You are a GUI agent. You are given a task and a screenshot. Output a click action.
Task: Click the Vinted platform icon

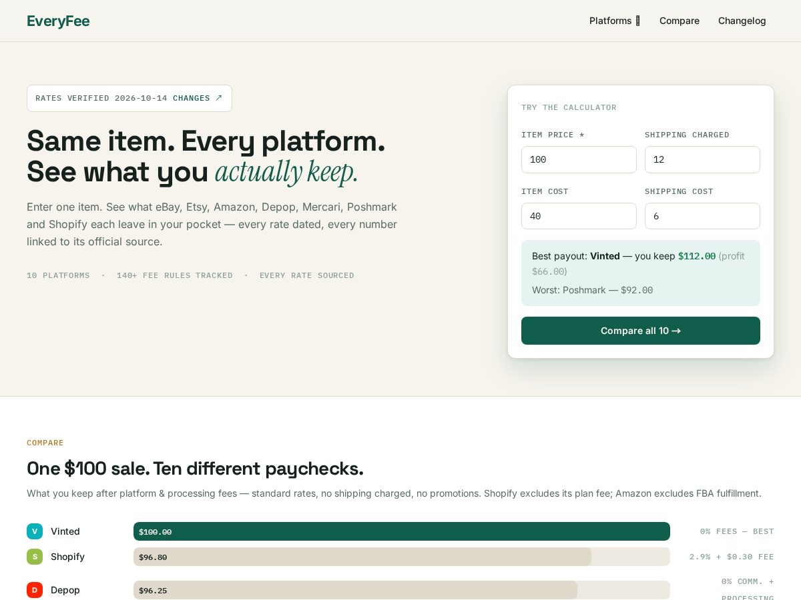[35, 531]
